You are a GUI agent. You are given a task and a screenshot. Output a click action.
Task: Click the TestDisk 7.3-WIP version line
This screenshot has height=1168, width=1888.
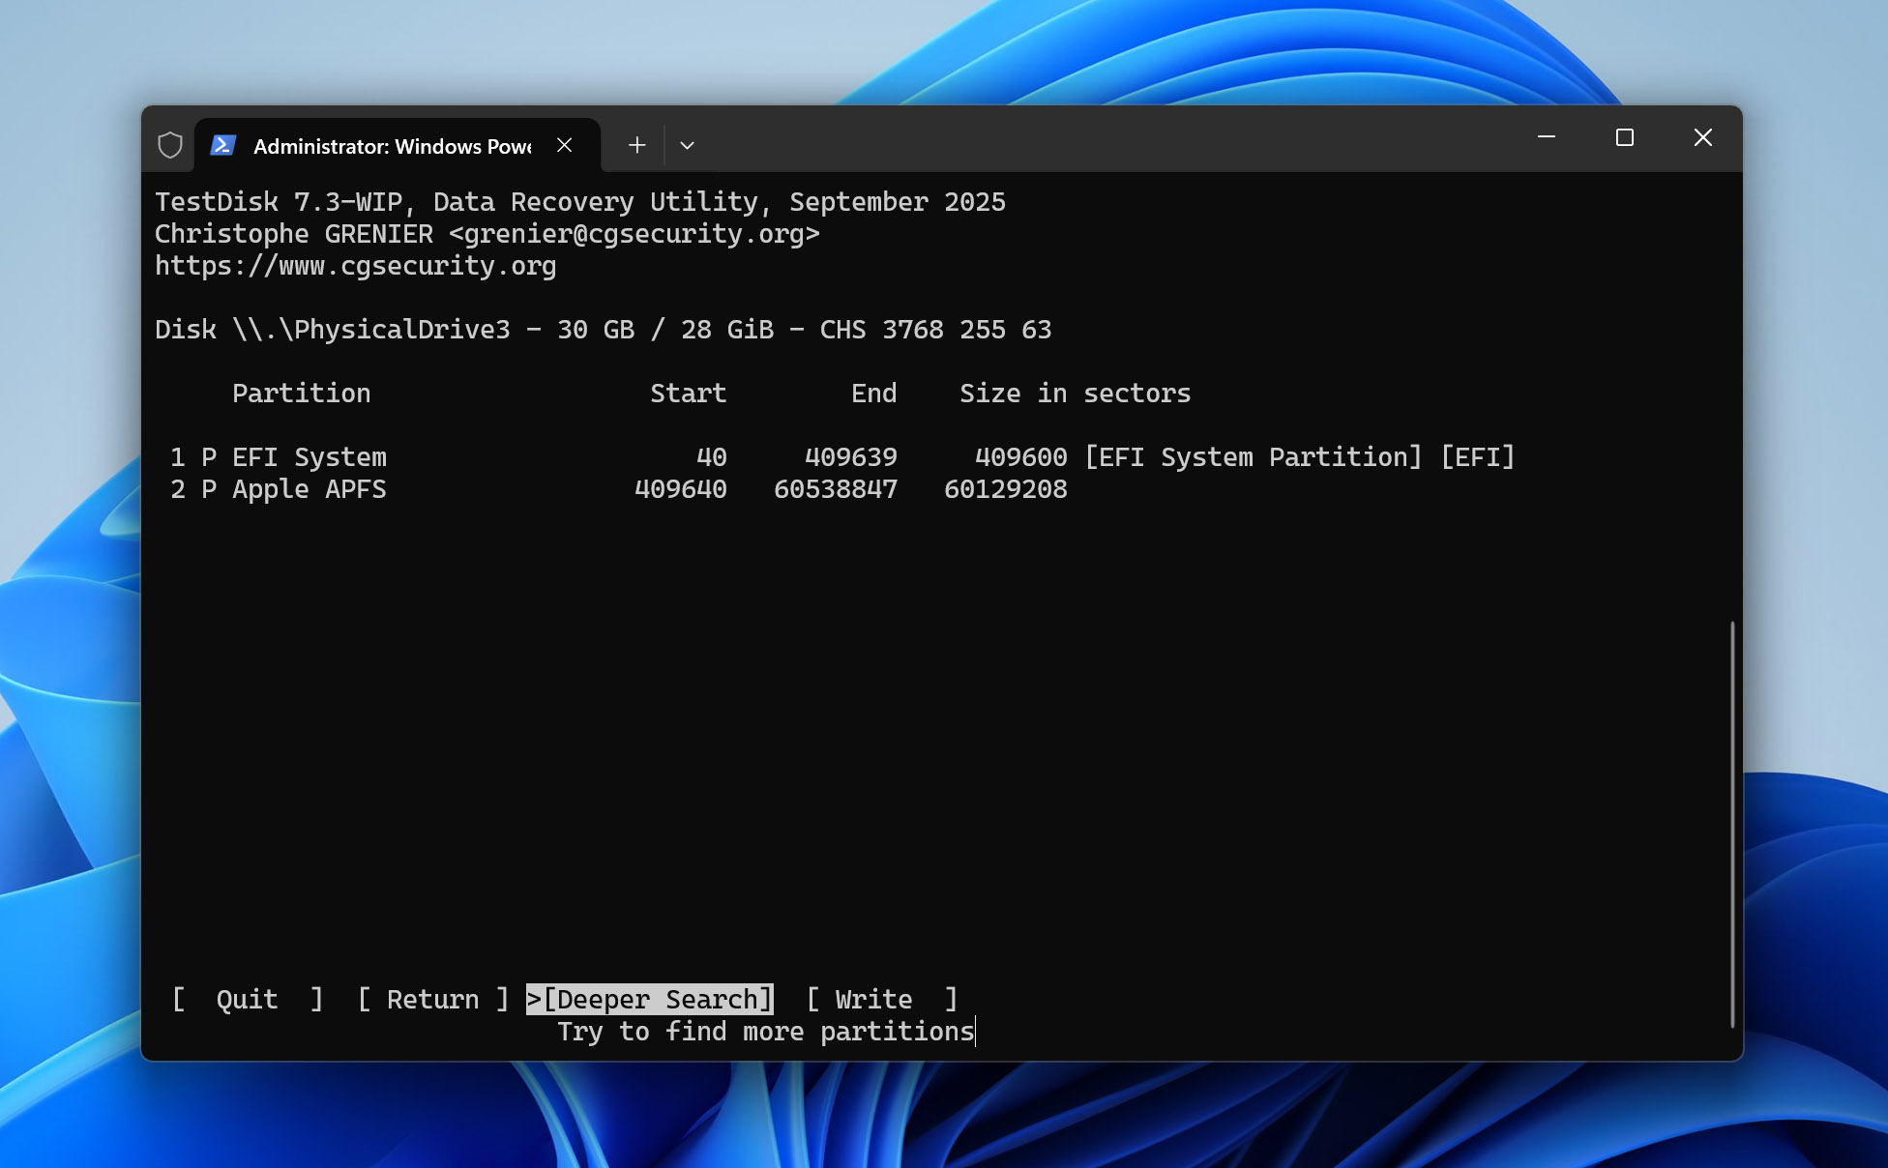580,202
